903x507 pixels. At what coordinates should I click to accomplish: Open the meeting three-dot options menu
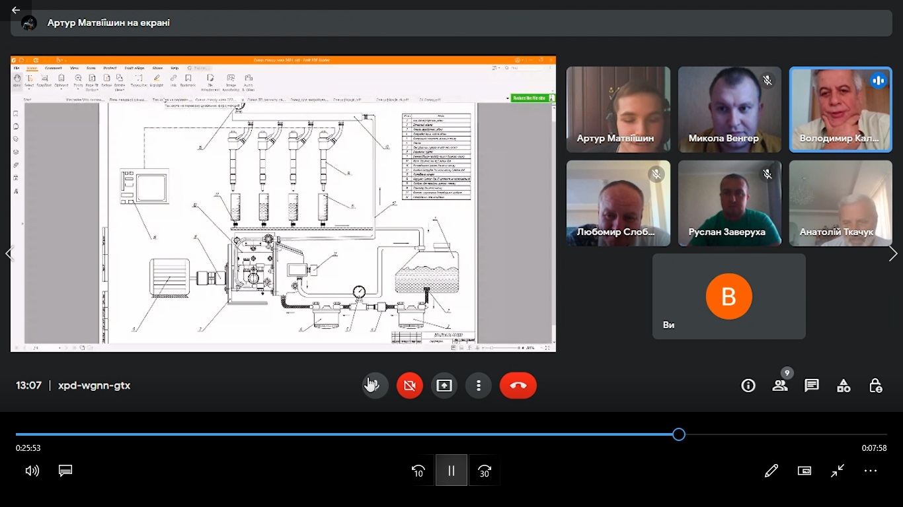pos(479,386)
